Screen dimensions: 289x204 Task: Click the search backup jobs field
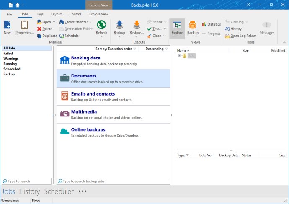114,181
